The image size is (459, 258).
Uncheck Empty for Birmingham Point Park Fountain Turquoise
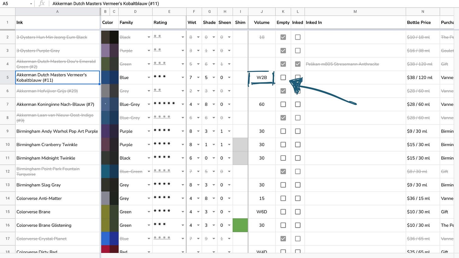pyautogui.click(x=283, y=171)
